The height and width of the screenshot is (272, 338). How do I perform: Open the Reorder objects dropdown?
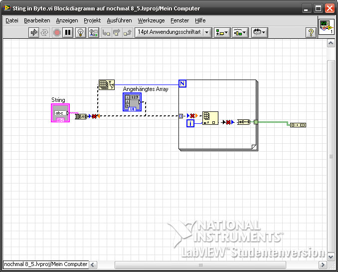(x=260, y=33)
